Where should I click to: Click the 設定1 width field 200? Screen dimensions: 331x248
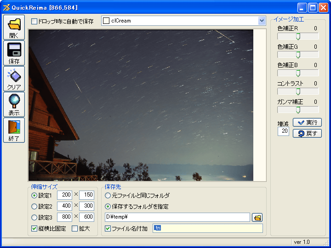point(65,195)
